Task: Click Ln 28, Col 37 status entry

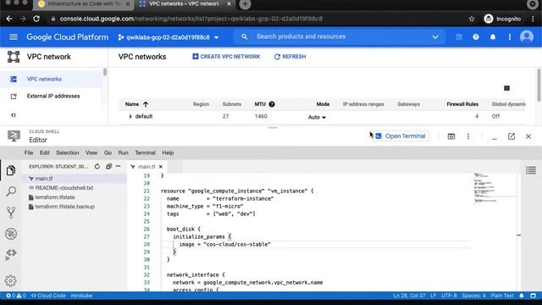Action: (x=409, y=296)
